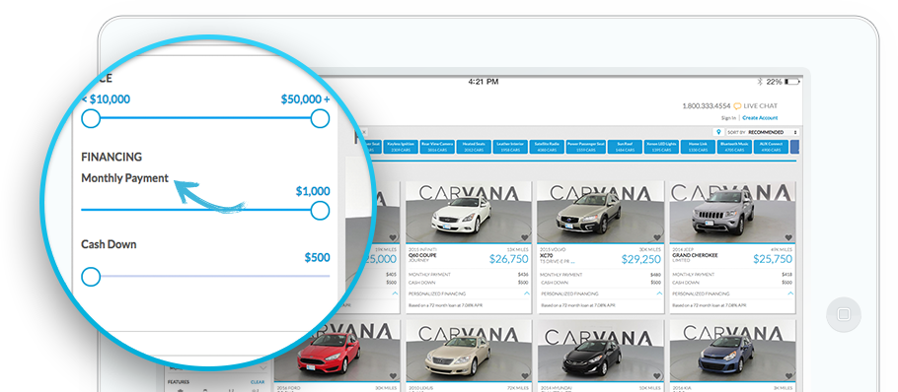Click the Monthly Payment slider handle

320,211
